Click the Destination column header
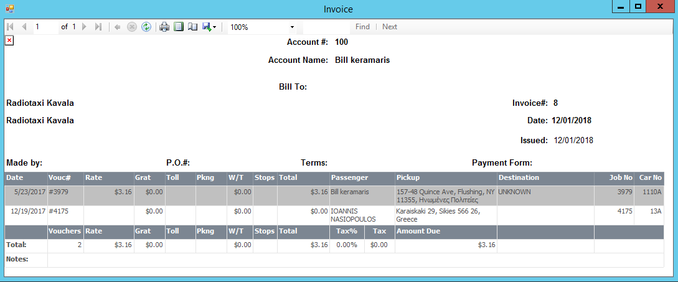The width and height of the screenshot is (678, 282). (x=545, y=178)
